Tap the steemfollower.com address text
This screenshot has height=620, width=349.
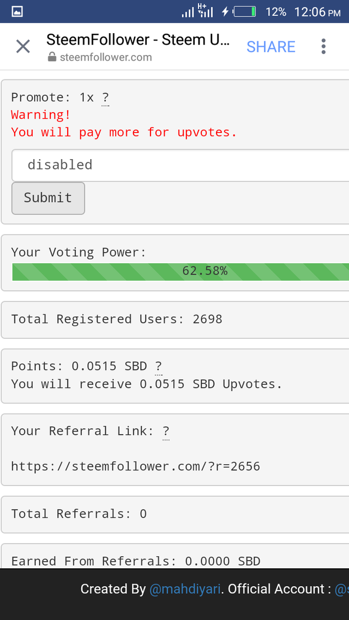[x=106, y=57]
